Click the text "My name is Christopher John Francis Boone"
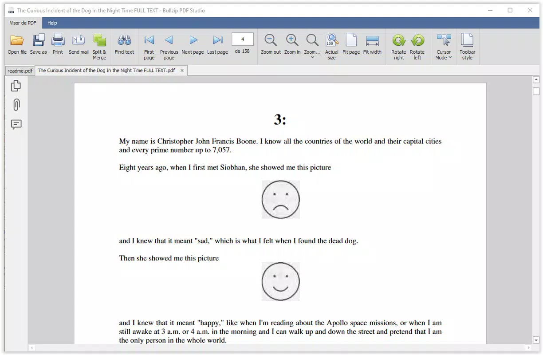This screenshot has width=543, height=355. click(188, 142)
